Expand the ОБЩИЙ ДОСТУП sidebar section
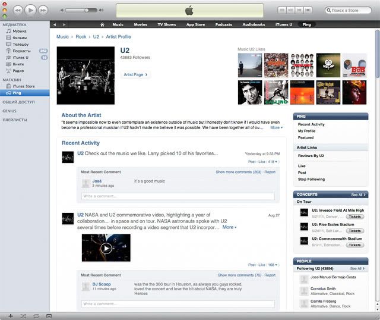The width and height of the screenshot is (380, 320). 18,102
